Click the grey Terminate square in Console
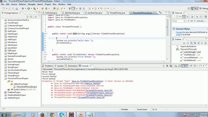208x117 pixels. pyautogui.click(x=163, y=66)
